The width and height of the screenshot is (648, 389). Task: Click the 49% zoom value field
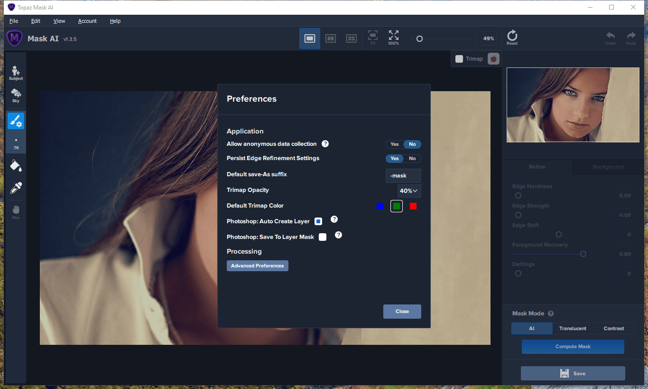[486, 38]
